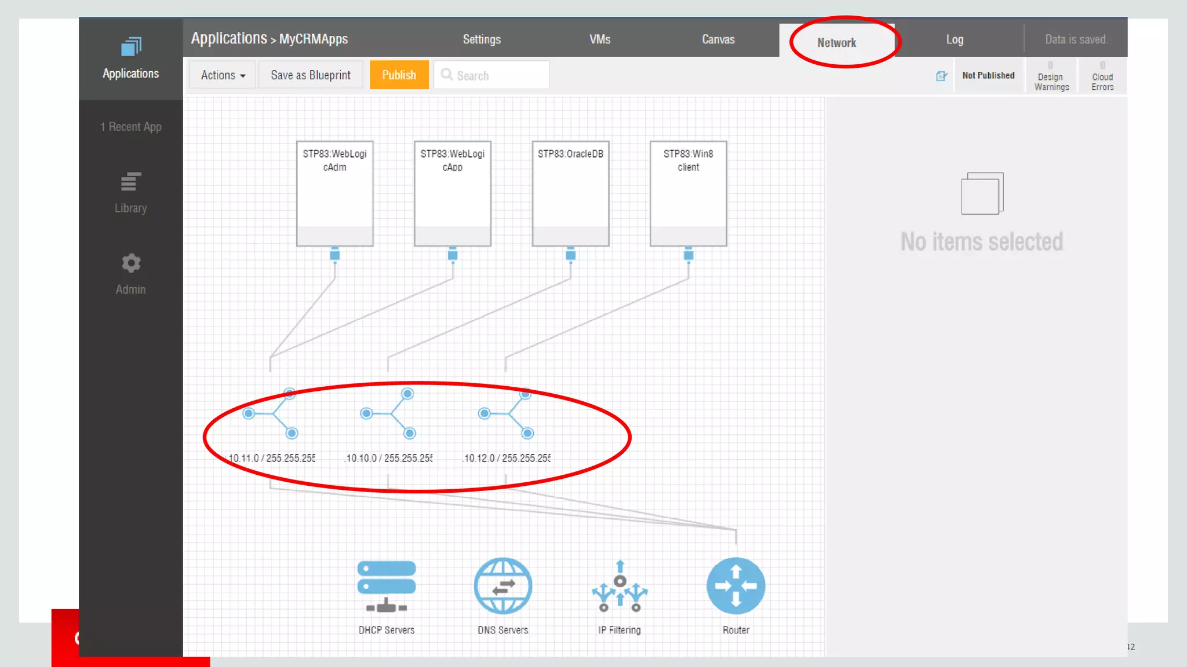The image size is (1187, 667).
Task: Click the Router icon
Action: pyautogui.click(x=736, y=586)
